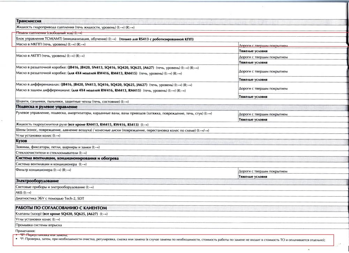Click the "Шины (износ, повреждение" row
Screen dimensions: 349x253
[x=112, y=130]
